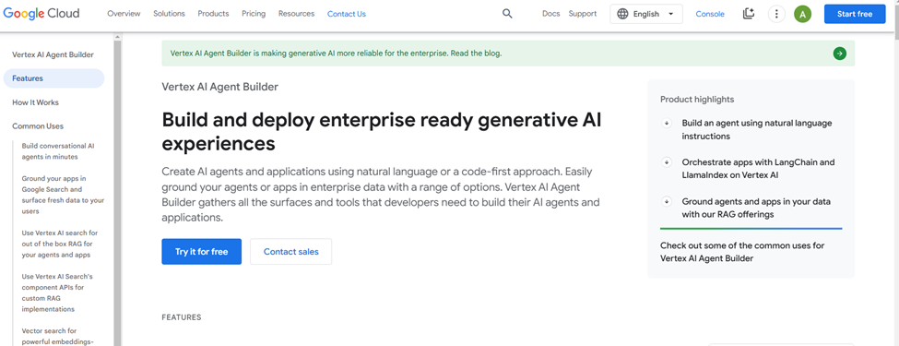Go to the Pricing menu item

point(254,14)
